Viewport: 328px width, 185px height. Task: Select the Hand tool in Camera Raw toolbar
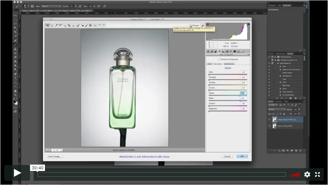point(51,25)
